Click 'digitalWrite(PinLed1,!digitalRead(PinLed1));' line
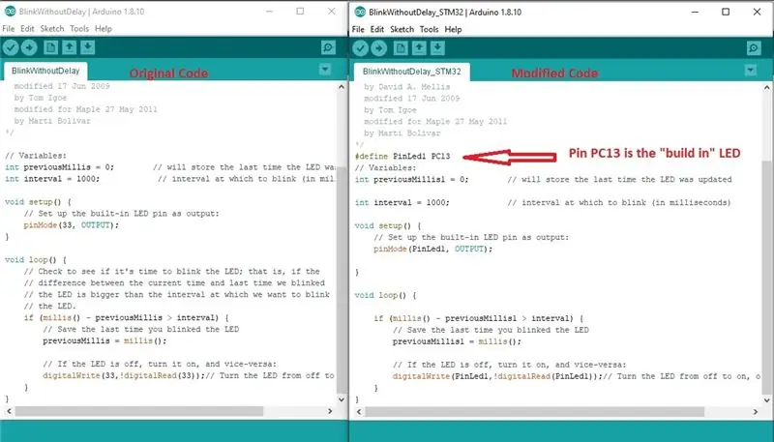This screenshot has width=774, height=442. [x=497, y=376]
